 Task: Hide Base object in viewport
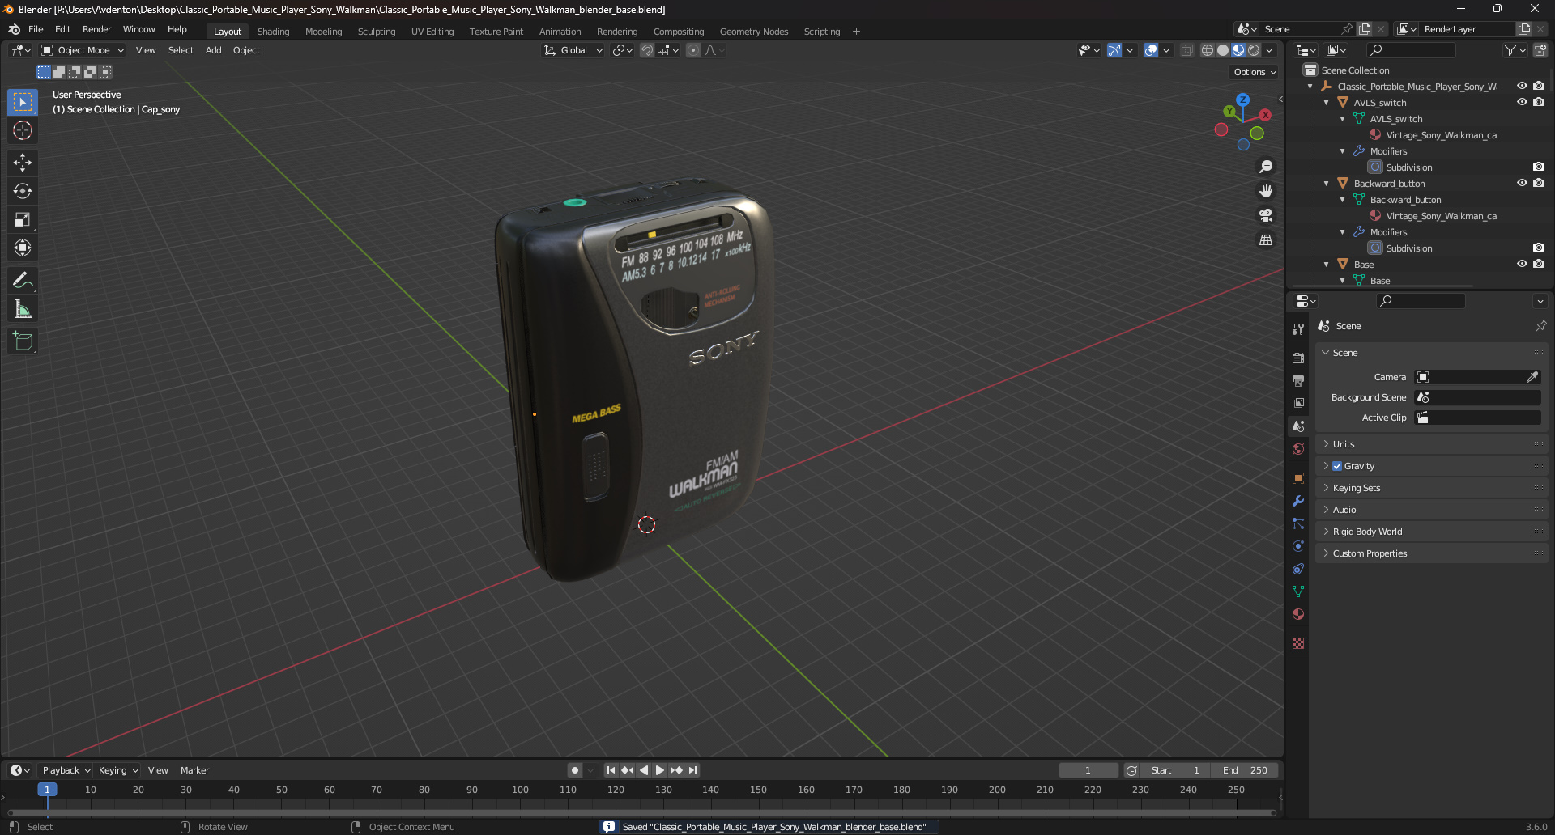click(1522, 264)
